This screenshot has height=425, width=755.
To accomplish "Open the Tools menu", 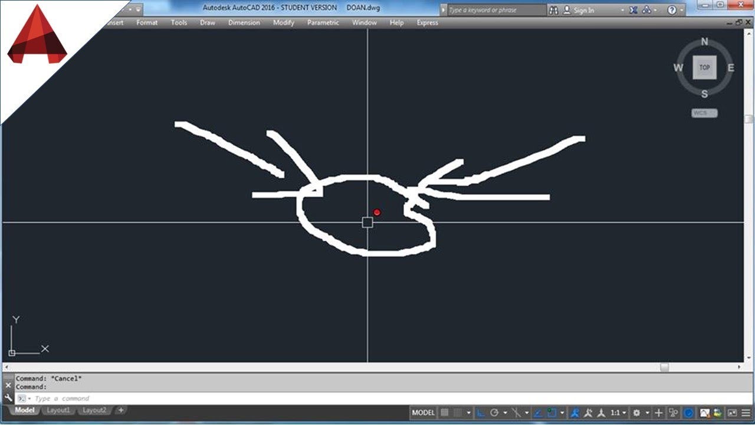I will tap(179, 22).
